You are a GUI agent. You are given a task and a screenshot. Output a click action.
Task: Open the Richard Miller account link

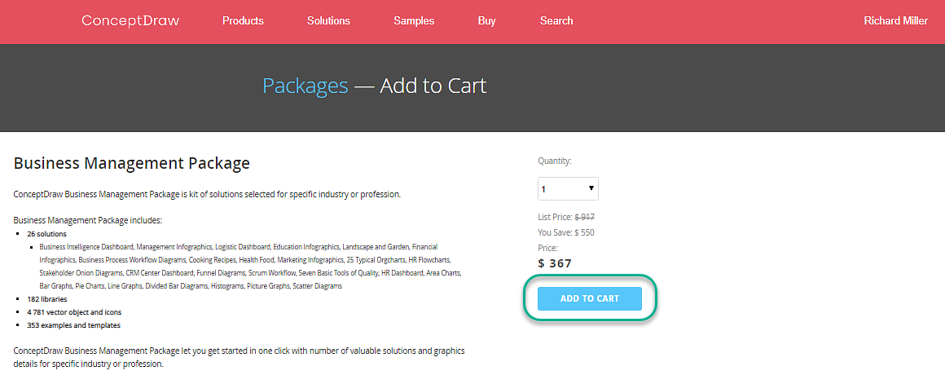[x=895, y=21]
